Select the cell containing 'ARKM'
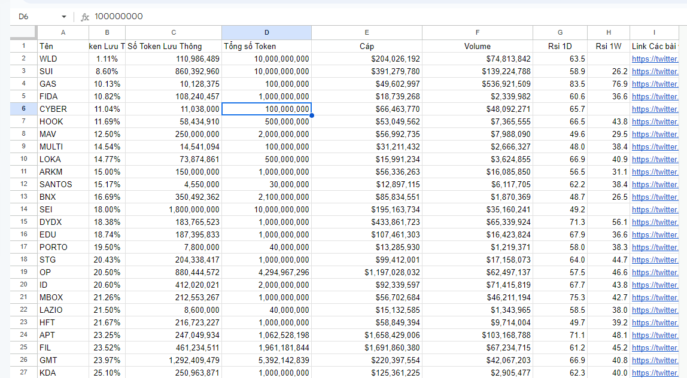This screenshot has height=378, width=687. click(63, 172)
